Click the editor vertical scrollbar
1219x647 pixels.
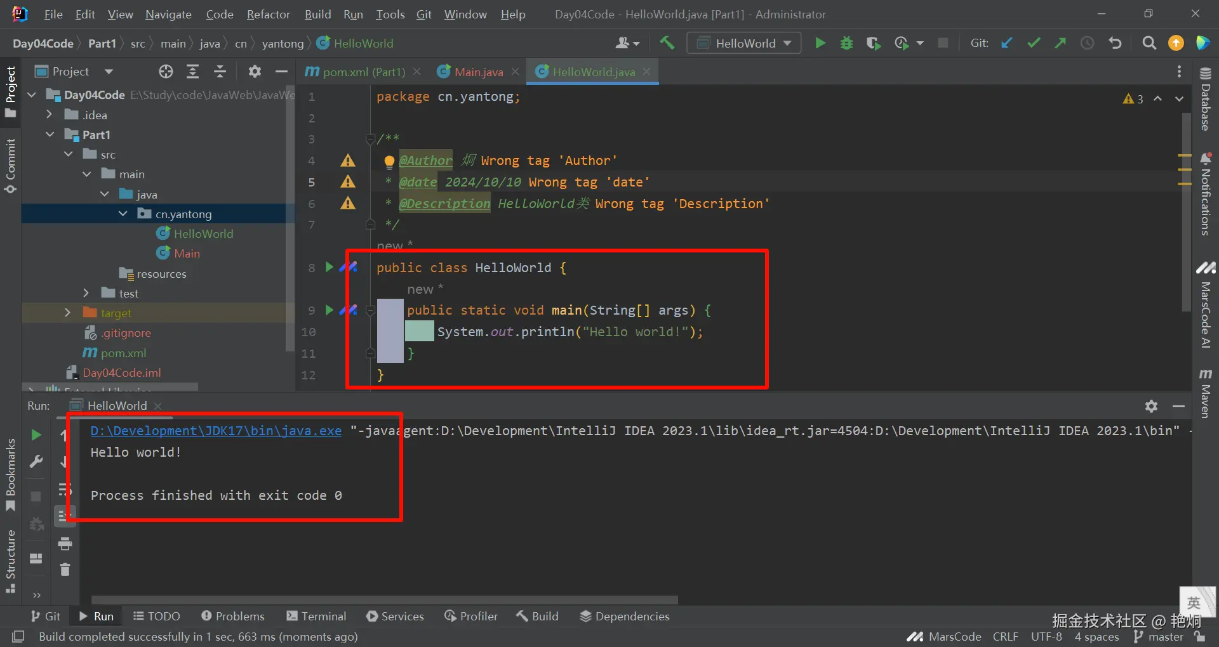pyautogui.click(x=1186, y=212)
